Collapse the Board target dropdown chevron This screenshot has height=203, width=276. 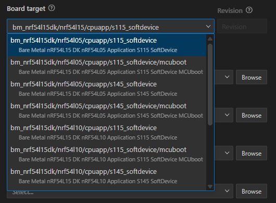pos(208,27)
